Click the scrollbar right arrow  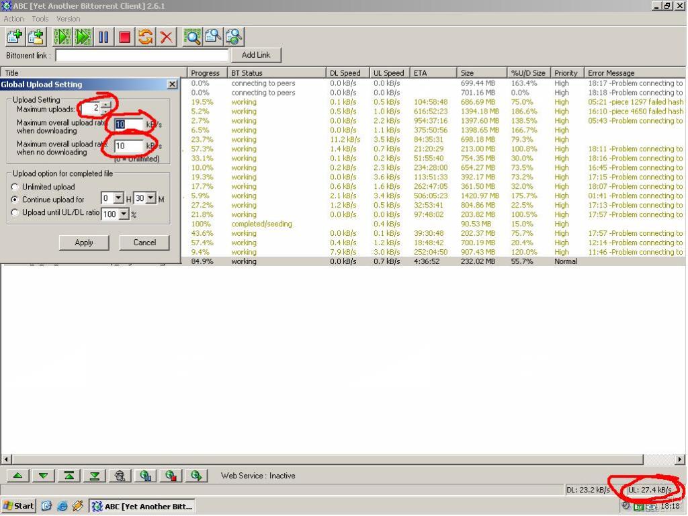pos(680,460)
